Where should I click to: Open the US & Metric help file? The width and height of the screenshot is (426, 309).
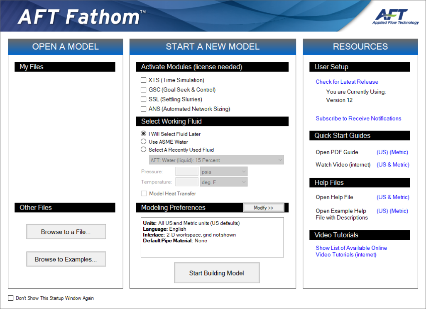(393, 197)
